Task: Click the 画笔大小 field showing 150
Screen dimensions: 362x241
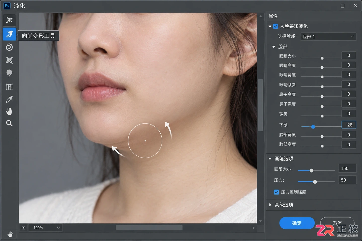Action: tap(347, 168)
